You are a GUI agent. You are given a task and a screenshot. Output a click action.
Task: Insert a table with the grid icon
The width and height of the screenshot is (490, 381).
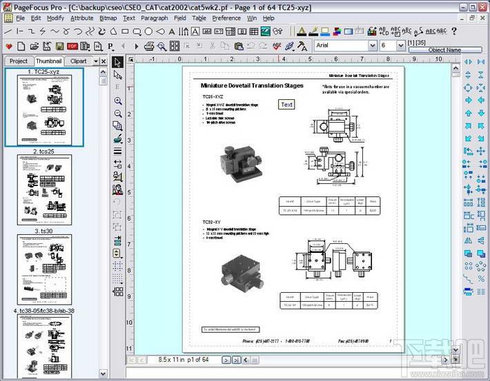(254, 31)
